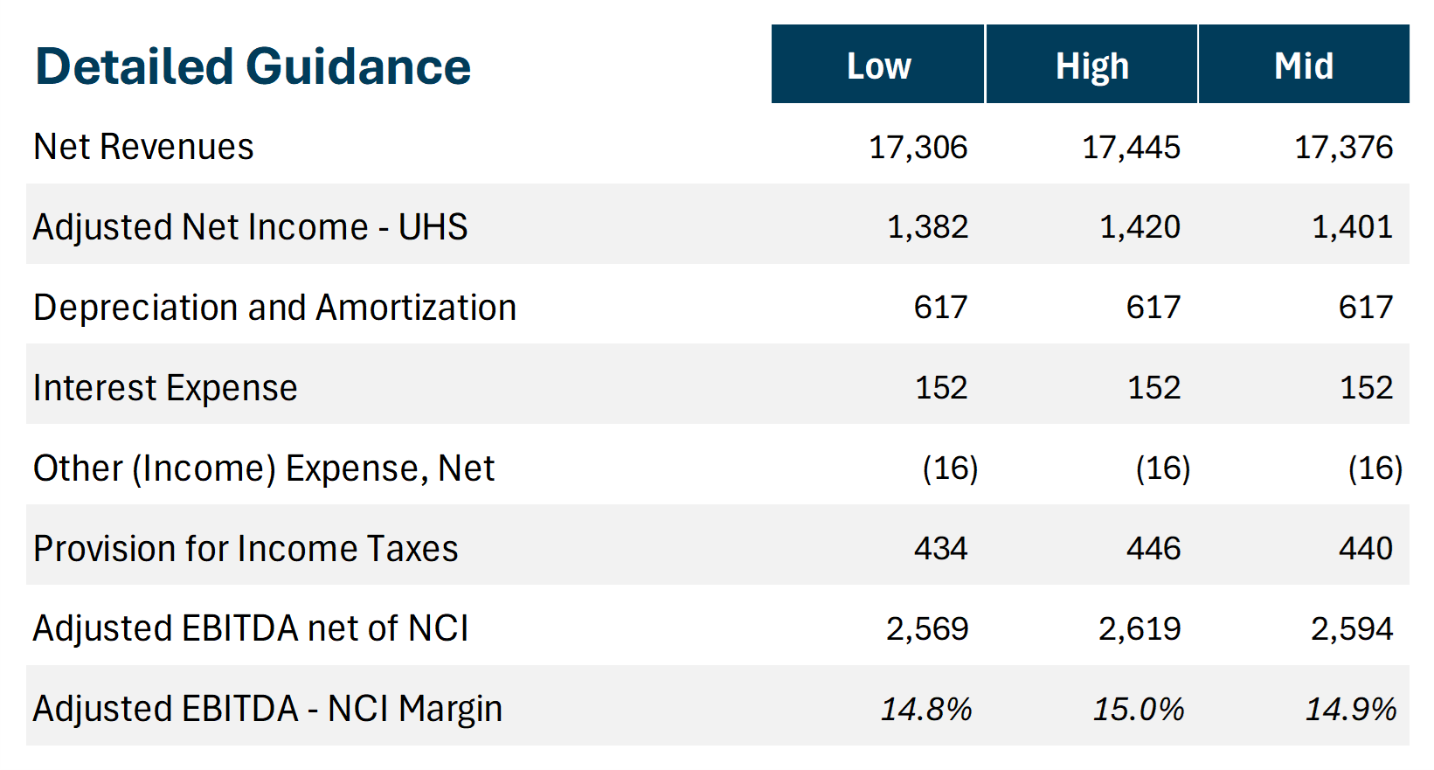Click the Net Revenues row label
The height and width of the screenshot is (770, 1434).
coord(143,147)
